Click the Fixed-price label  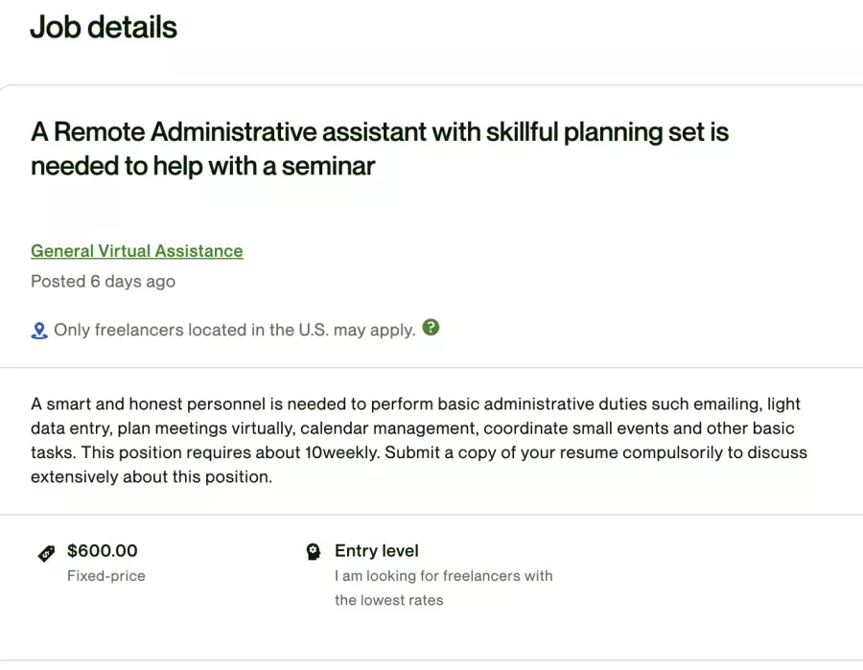[106, 576]
